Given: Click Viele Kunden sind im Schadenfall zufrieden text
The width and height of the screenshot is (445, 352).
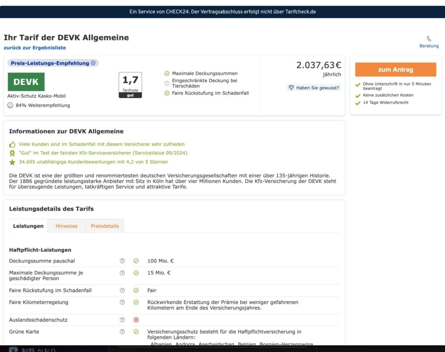Looking at the screenshot, I should point(102,144).
